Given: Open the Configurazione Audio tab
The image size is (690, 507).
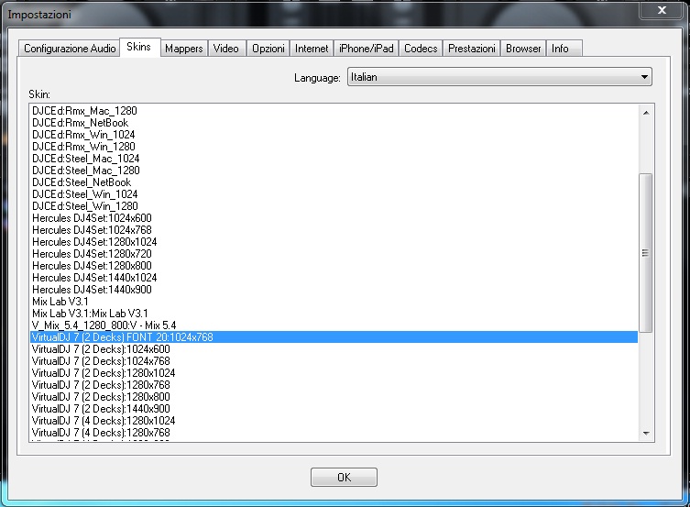Looking at the screenshot, I should pyautogui.click(x=70, y=49).
